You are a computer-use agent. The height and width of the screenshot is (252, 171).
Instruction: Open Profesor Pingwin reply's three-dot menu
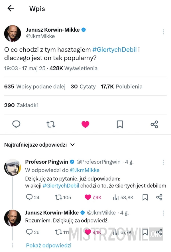163,162
